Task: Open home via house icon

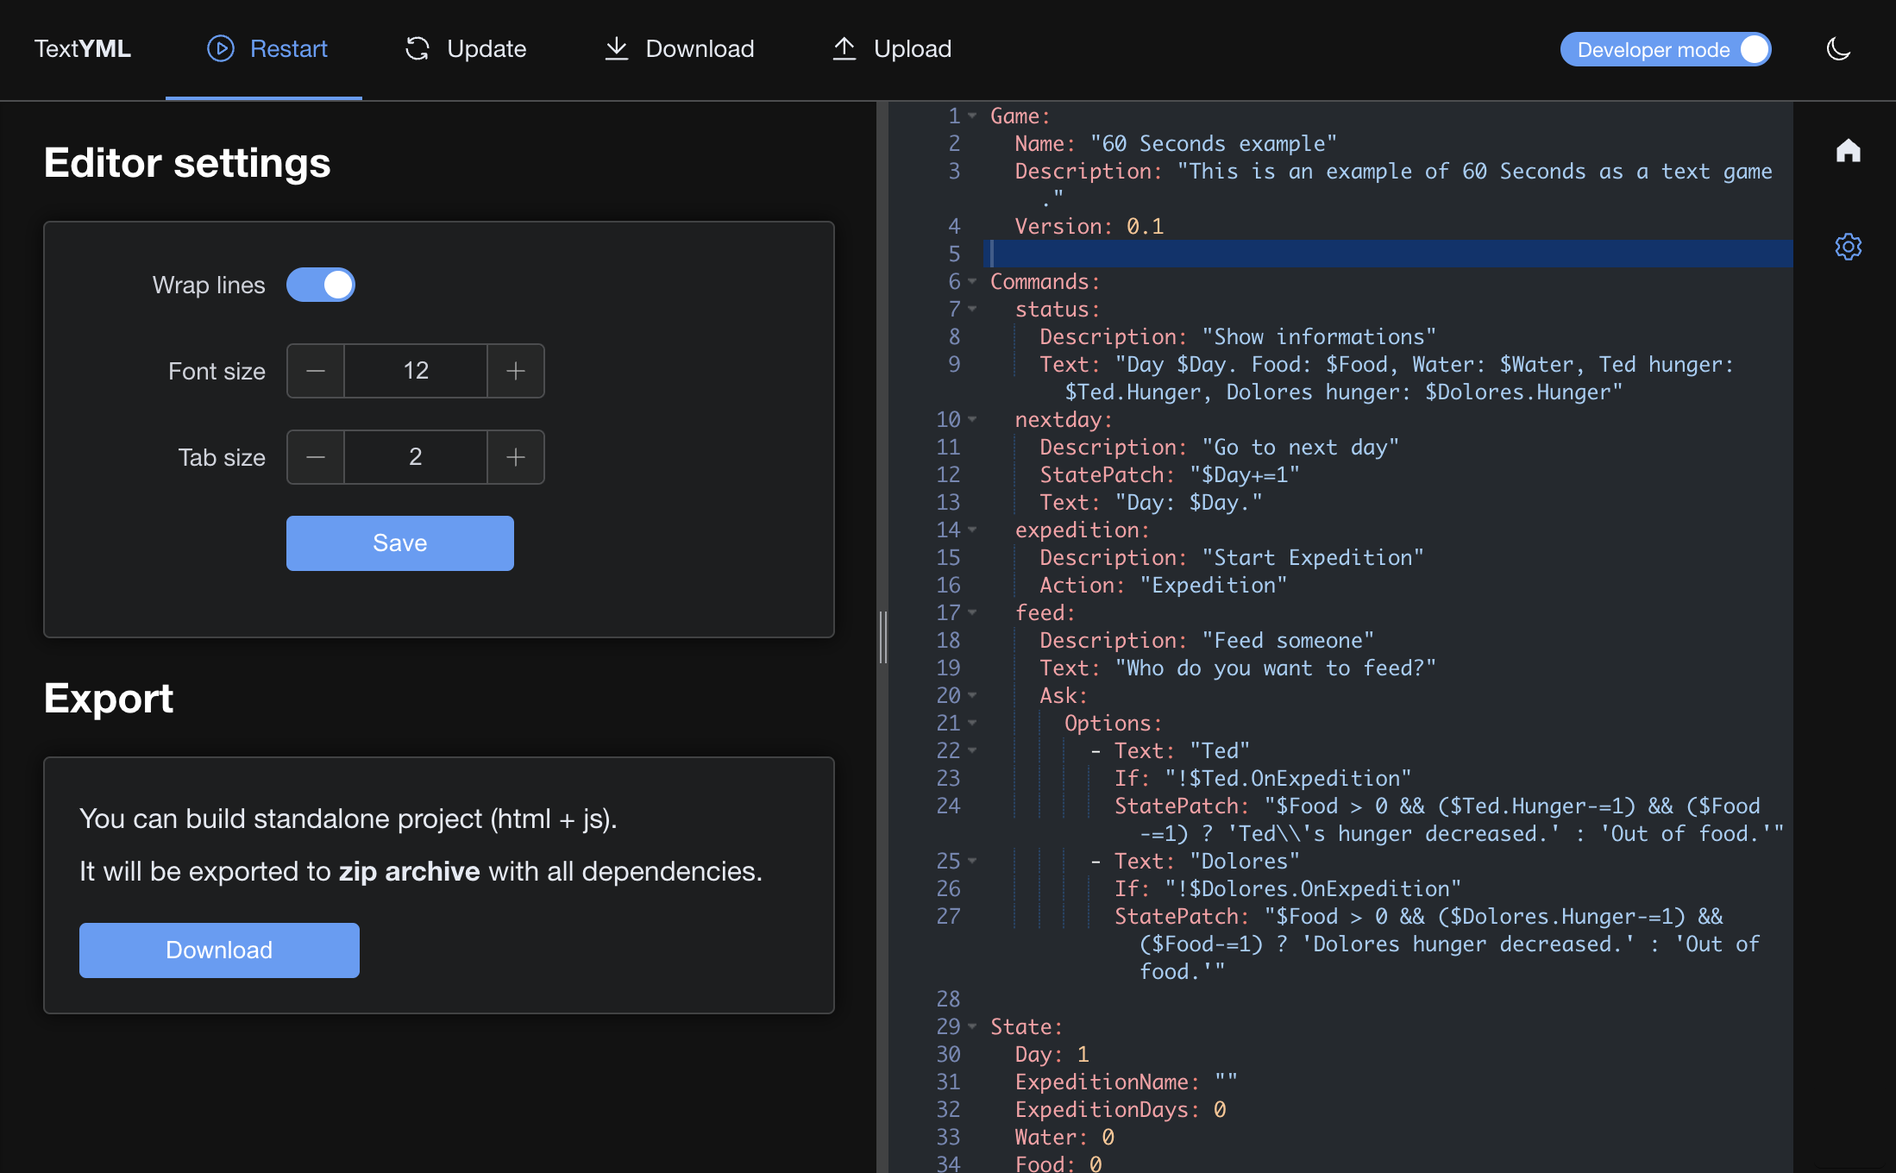Action: point(1848,151)
